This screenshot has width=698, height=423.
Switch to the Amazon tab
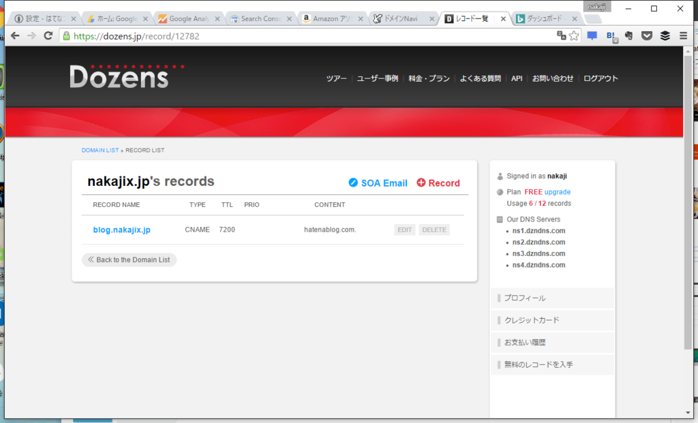(x=333, y=18)
